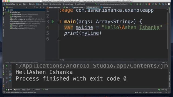This screenshot has height=97, width=173.
Task: Clear Run console with trash icon
Action: (x=10, y=81)
